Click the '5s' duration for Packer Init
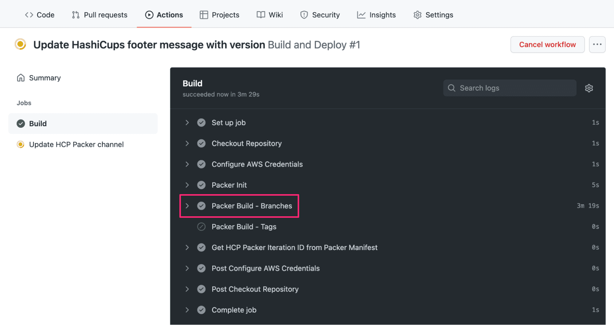The width and height of the screenshot is (614, 325). 595,185
